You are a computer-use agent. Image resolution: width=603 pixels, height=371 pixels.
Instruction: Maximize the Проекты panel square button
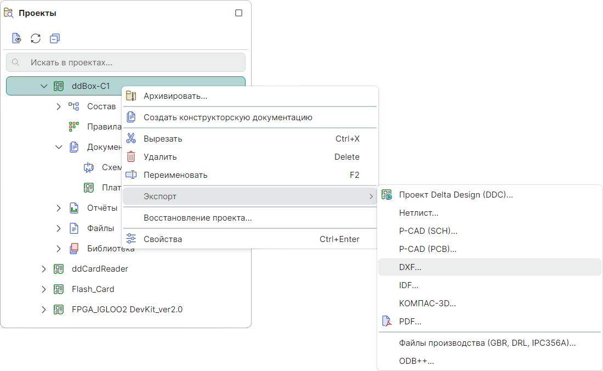coord(238,13)
